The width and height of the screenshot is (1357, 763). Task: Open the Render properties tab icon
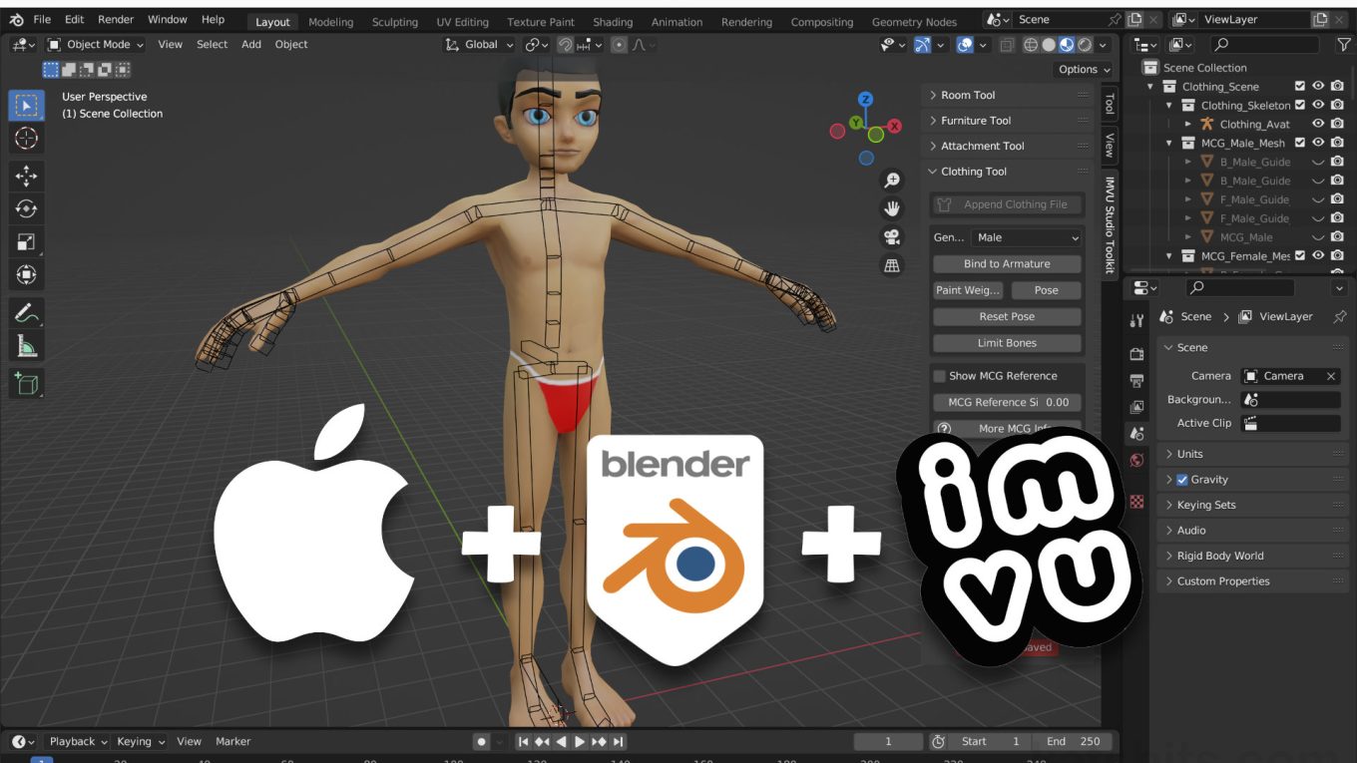click(x=1136, y=354)
